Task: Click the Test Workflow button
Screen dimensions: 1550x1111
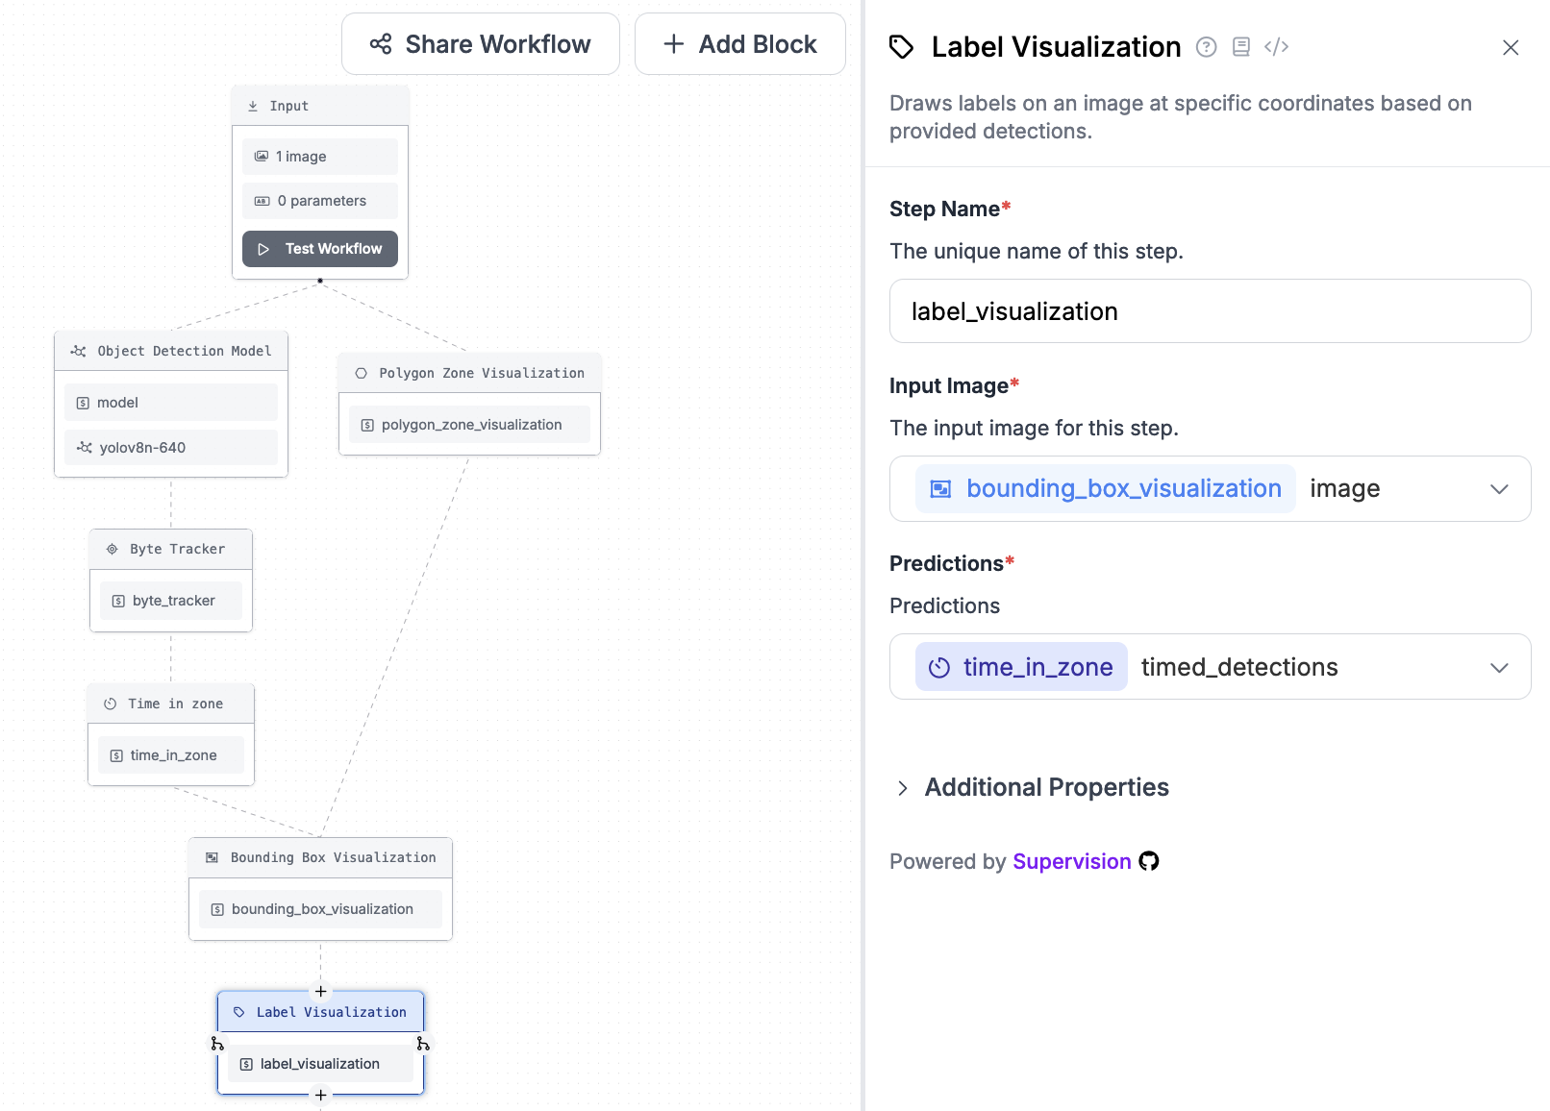Action: tap(319, 248)
